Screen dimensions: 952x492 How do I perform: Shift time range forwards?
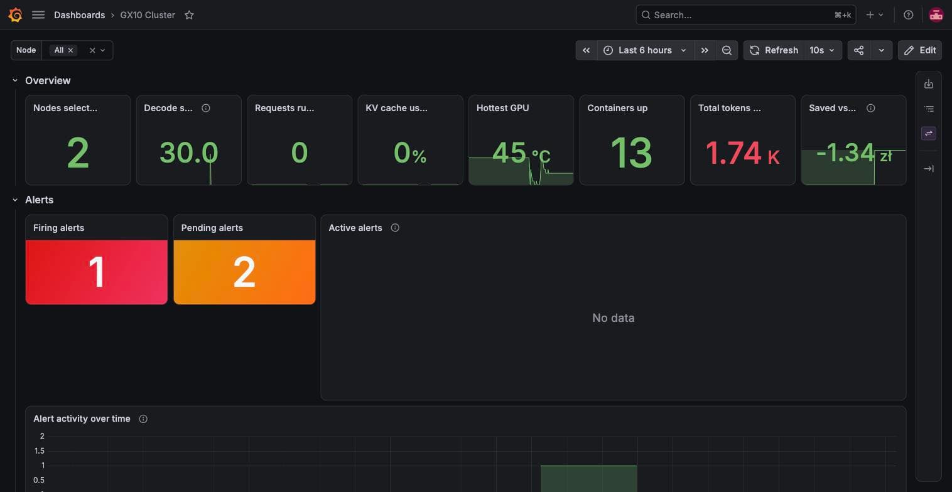pos(705,50)
